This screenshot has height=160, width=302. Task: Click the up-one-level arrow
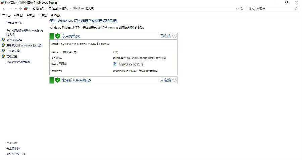(x=21, y=8)
